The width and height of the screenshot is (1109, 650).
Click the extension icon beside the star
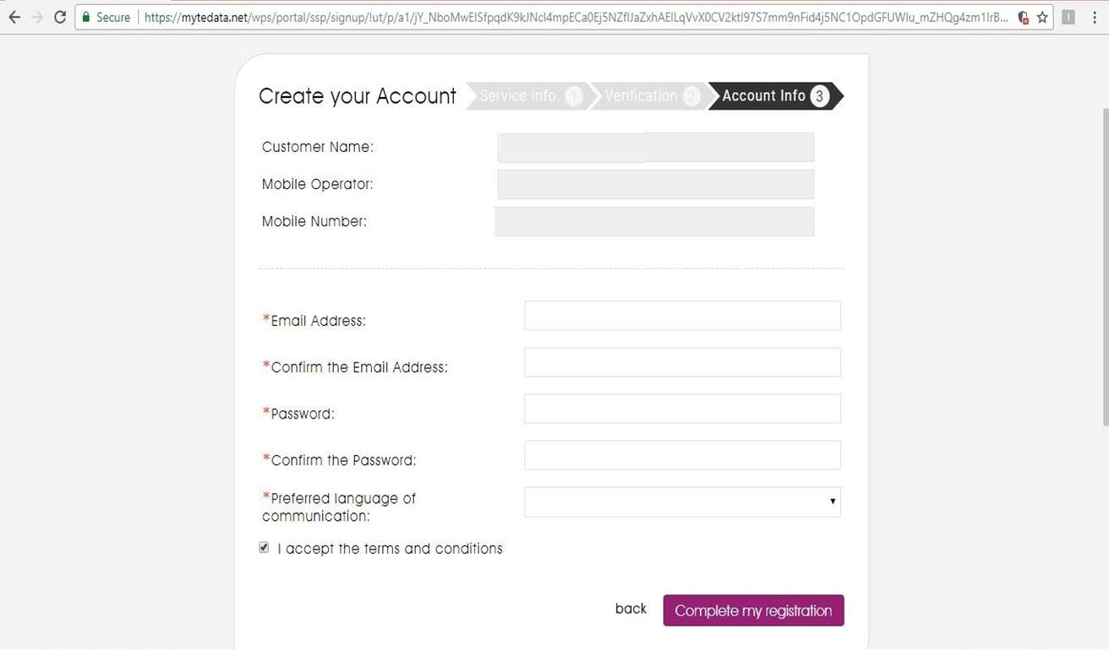pyautogui.click(x=1068, y=17)
